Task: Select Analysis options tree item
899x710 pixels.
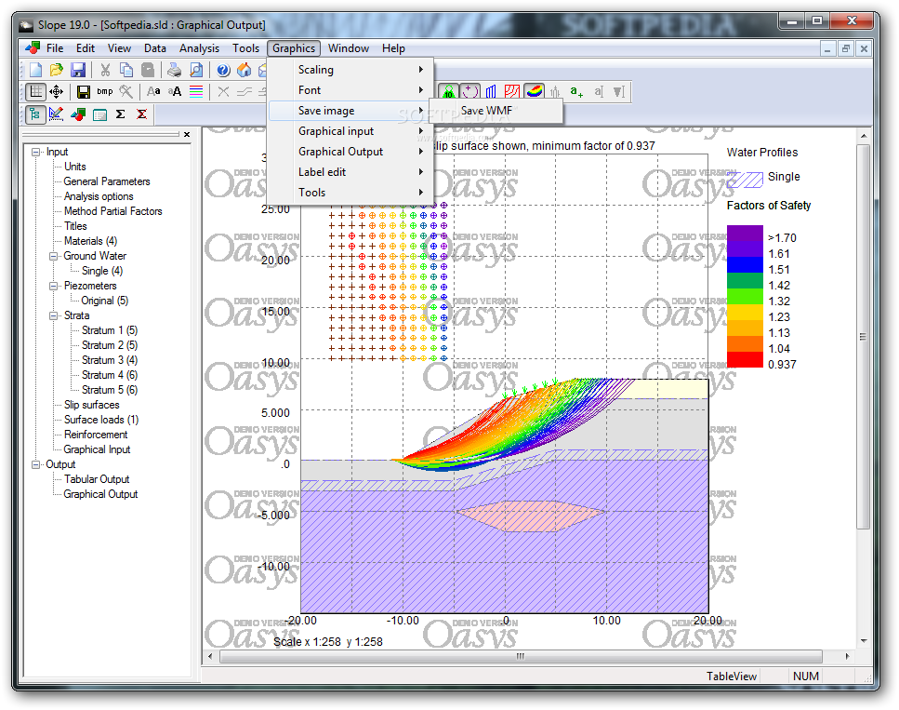Action: click(x=99, y=196)
